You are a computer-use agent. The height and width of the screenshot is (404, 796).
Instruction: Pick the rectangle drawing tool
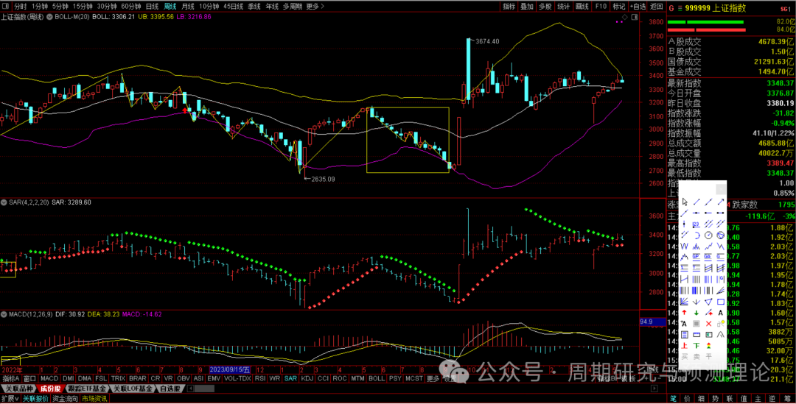point(721,301)
